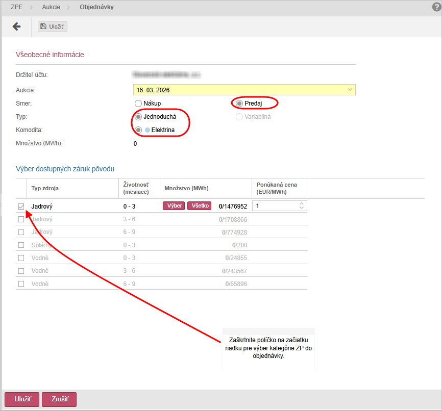Click the Zrušiť cancel button
The width and height of the screenshot is (442, 411).
point(59,399)
